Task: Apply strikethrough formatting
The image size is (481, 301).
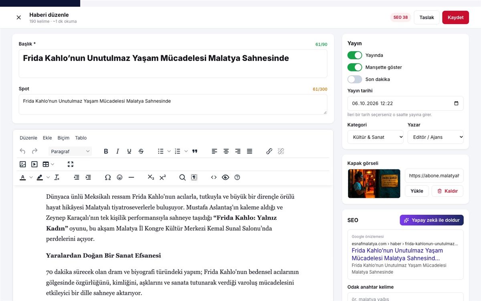Action: tap(141, 151)
